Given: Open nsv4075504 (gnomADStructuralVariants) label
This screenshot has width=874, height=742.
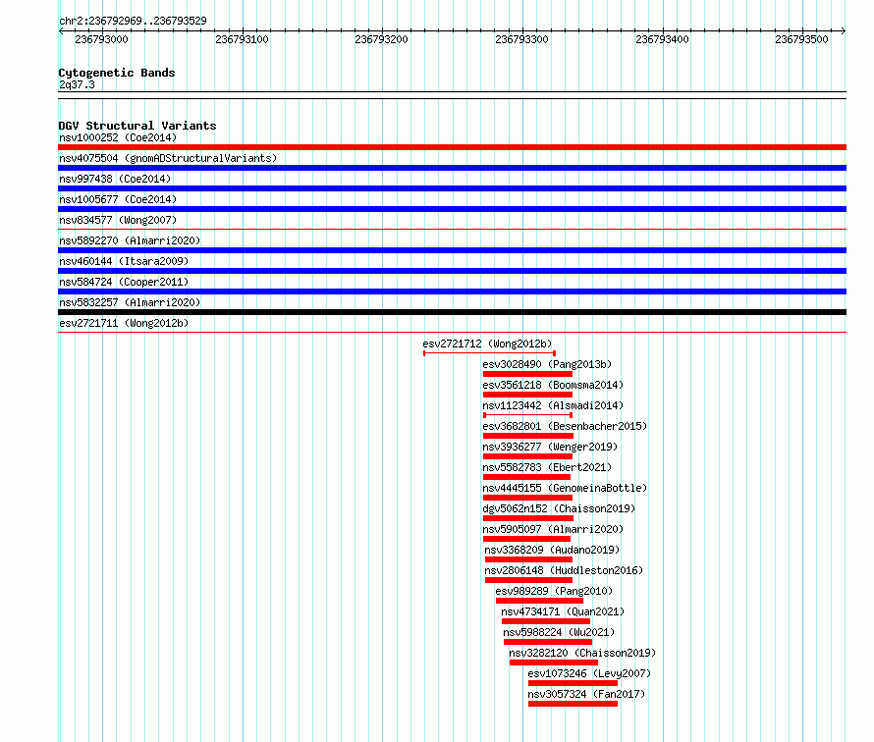Looking at the screenshot, I should tap(168, 158).
